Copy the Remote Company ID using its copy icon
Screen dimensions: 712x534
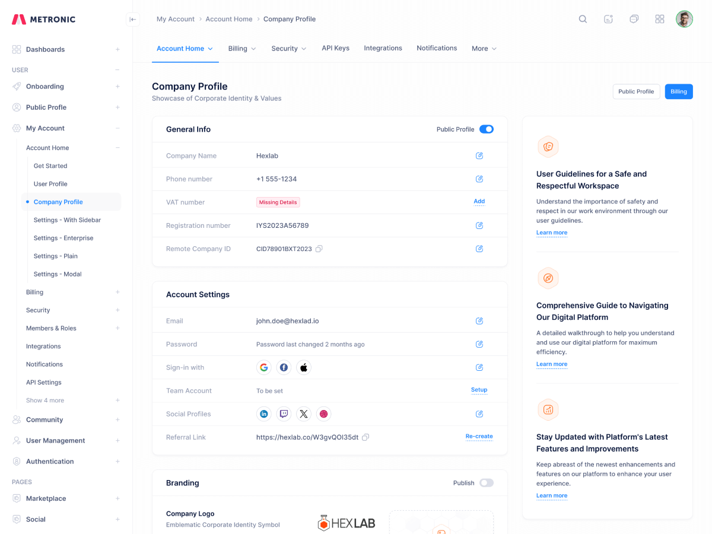319,249
